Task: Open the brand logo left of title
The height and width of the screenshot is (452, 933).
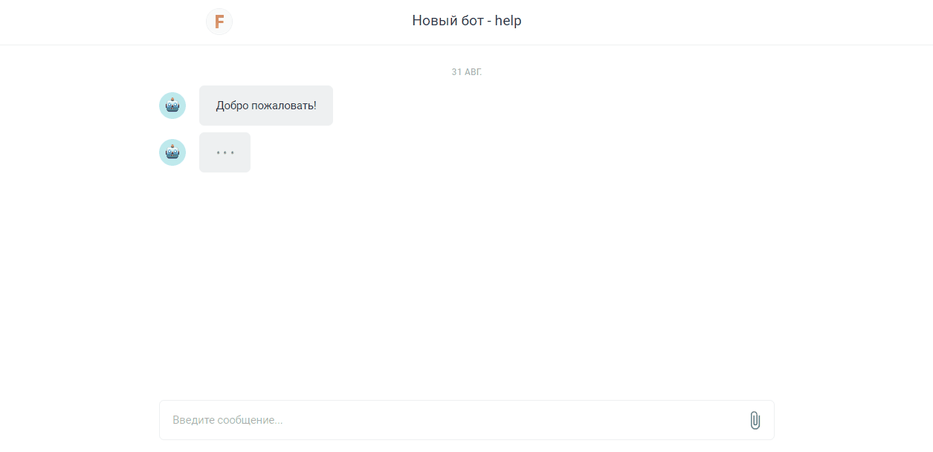Action: click(x=219, y=22)
